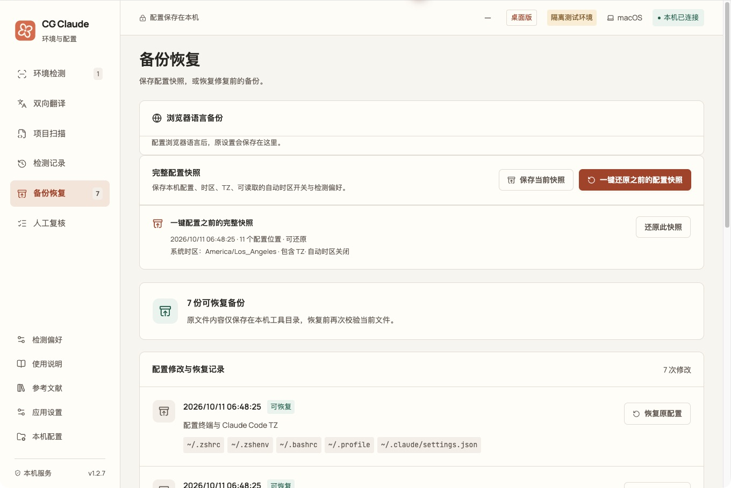Screen dimensions: 731x488
Task: Click the 配置终端与 Claude Code TZ text
Action: pos(231,425)
